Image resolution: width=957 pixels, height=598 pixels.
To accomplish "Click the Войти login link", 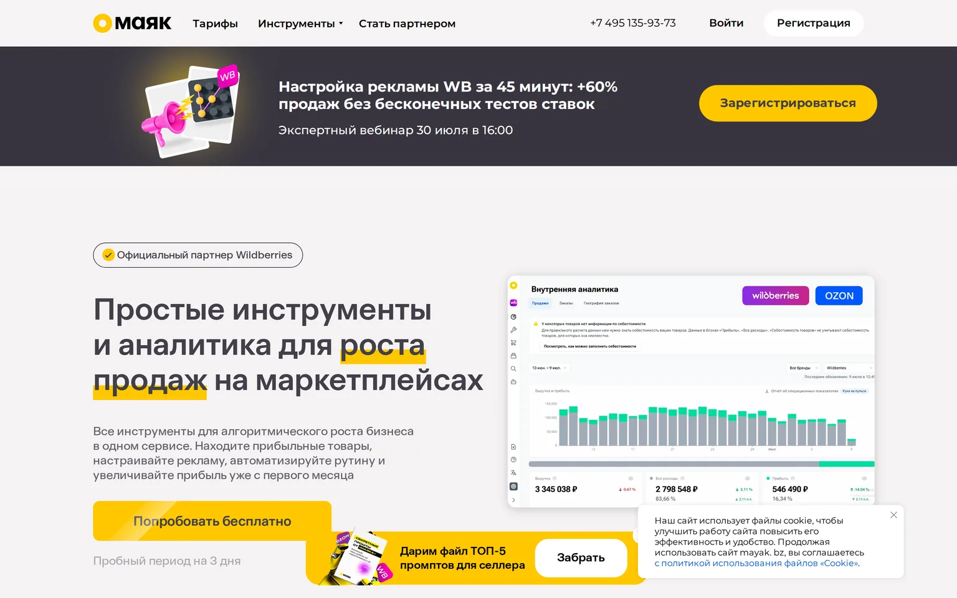I will pyautogui.click(x=726, y=23).
